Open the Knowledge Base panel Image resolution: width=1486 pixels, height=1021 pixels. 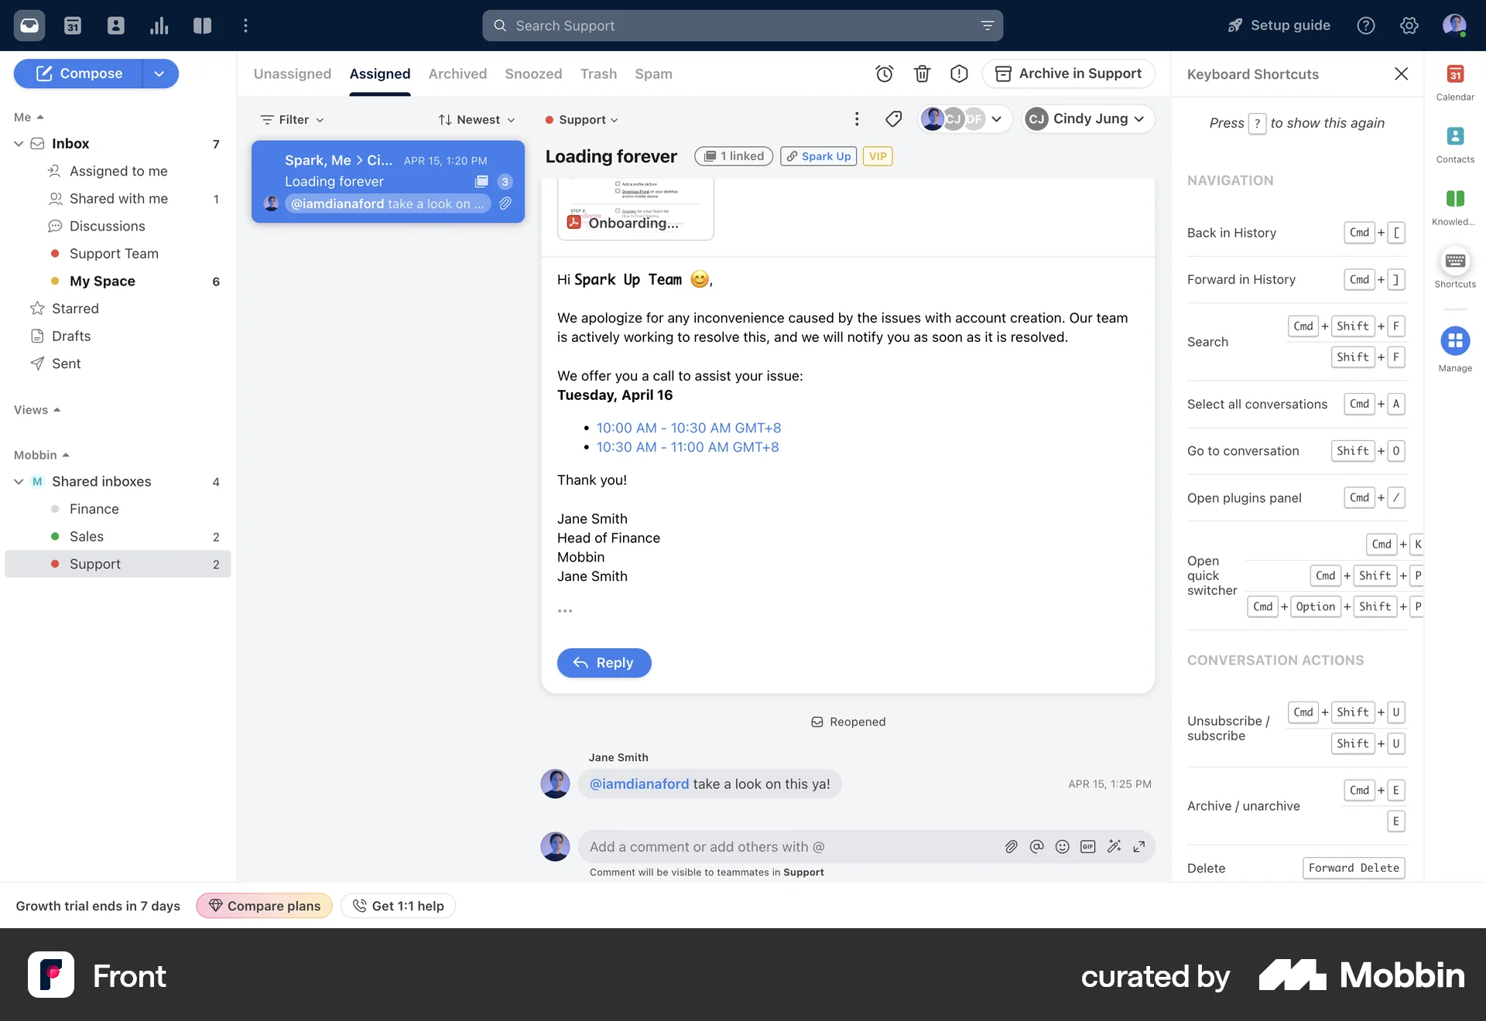(1453, 205)
